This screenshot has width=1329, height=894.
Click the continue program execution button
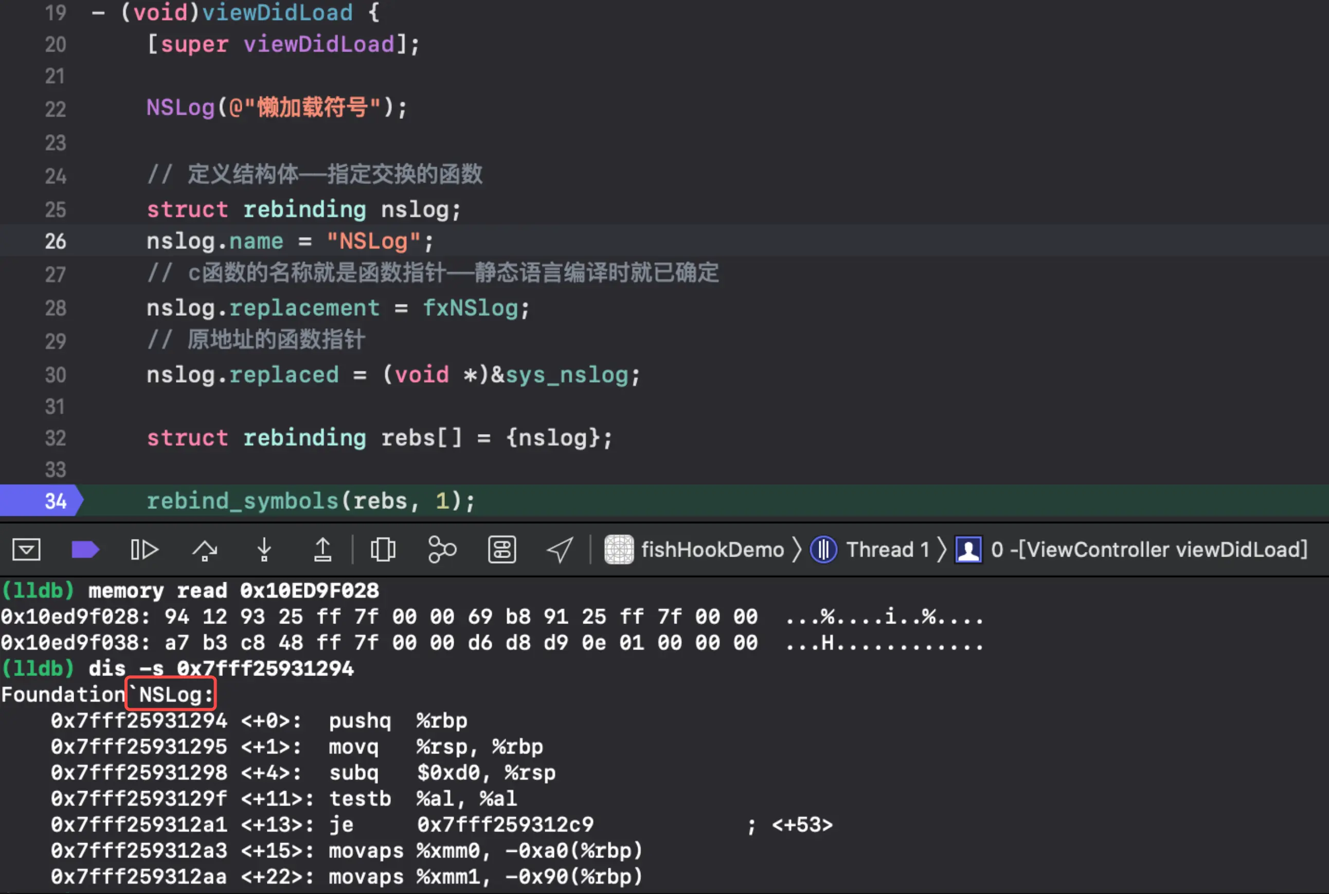click(144, 550)
